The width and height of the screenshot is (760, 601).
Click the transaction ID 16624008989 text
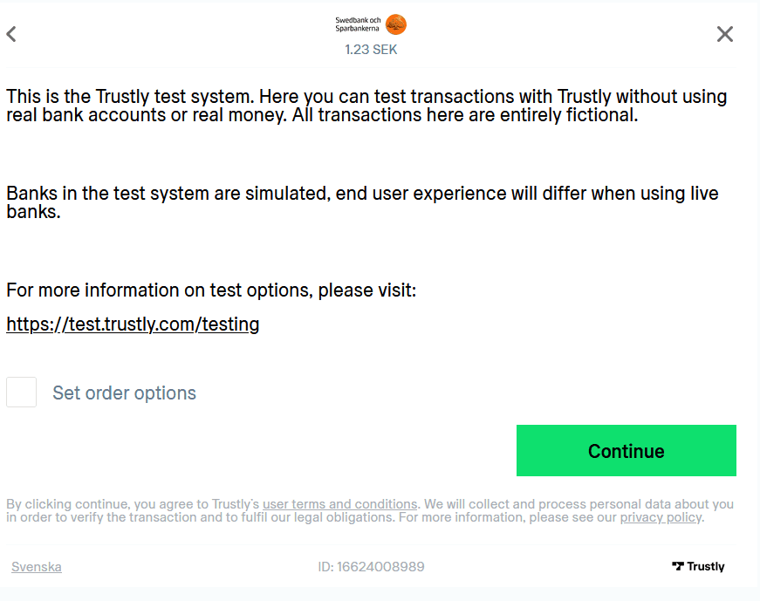(x=371, y=567)
